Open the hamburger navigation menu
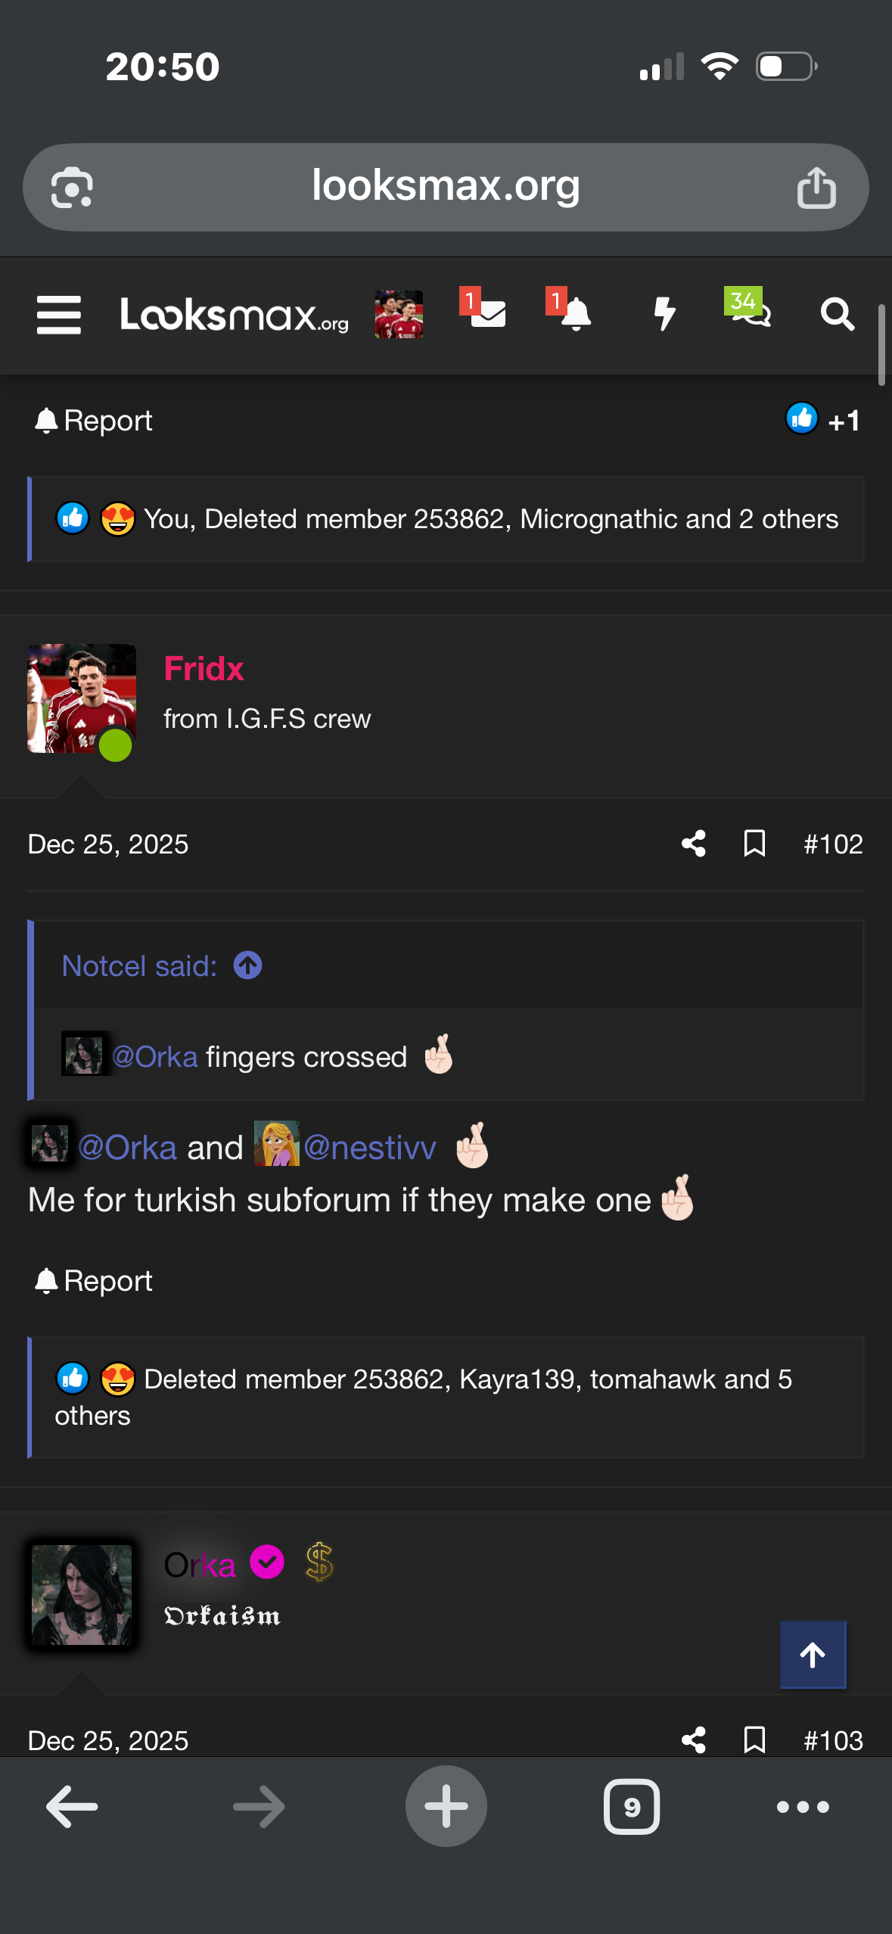Viewport: 892px width, 1934px height. point(59,315)
